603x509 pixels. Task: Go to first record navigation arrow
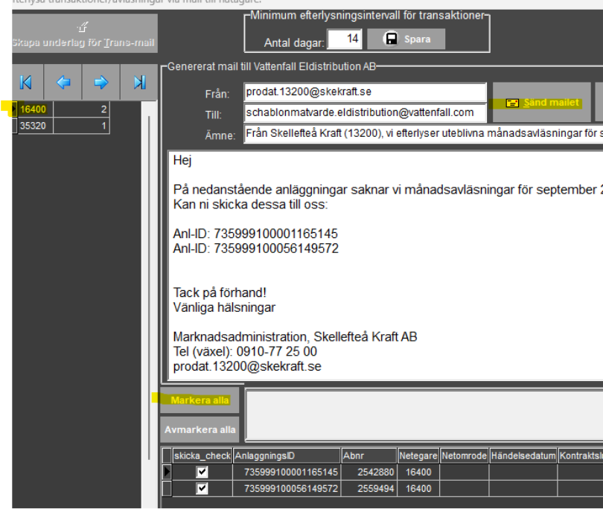(26, 83)
